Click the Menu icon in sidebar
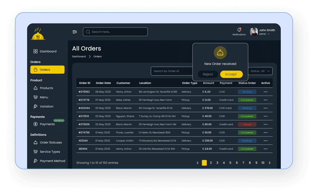The height and width of the screenshot is (195, 316). click(36, 97)
